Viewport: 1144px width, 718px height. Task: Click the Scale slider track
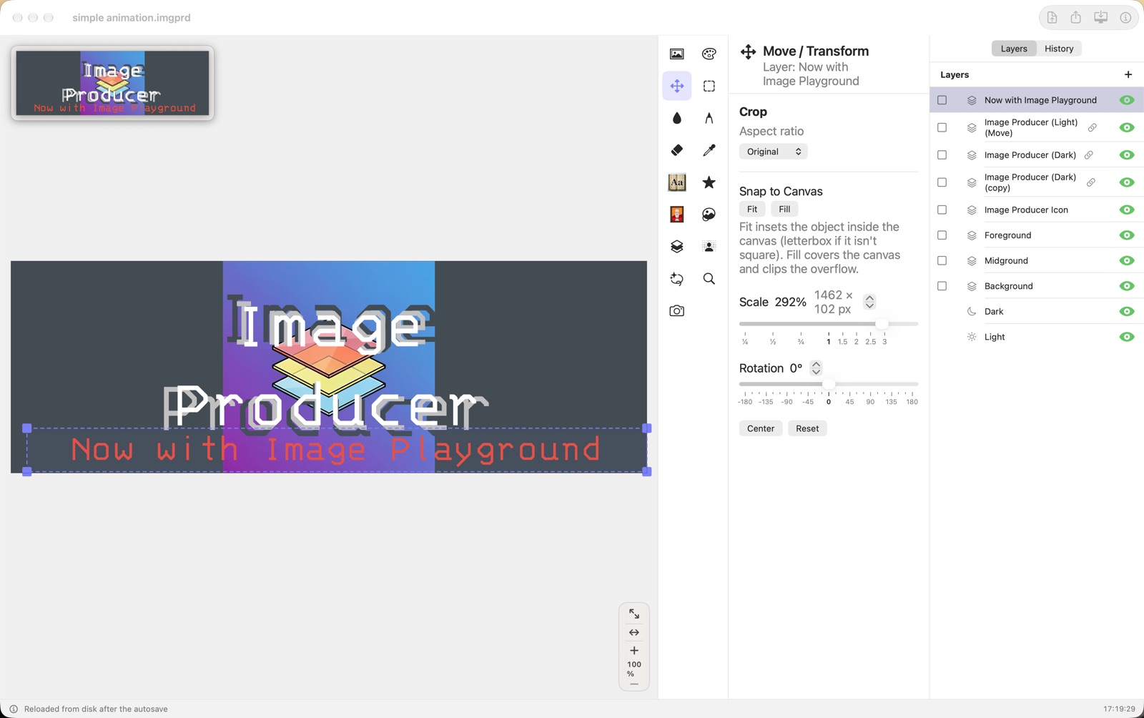(829, 324)
